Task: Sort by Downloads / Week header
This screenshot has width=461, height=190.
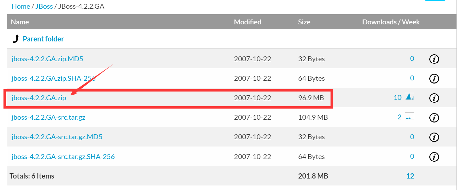Action: [391, 22]
